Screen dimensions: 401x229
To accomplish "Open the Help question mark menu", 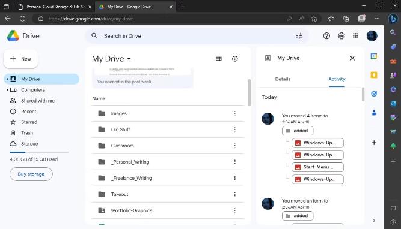I will click(x=326, y=36).
